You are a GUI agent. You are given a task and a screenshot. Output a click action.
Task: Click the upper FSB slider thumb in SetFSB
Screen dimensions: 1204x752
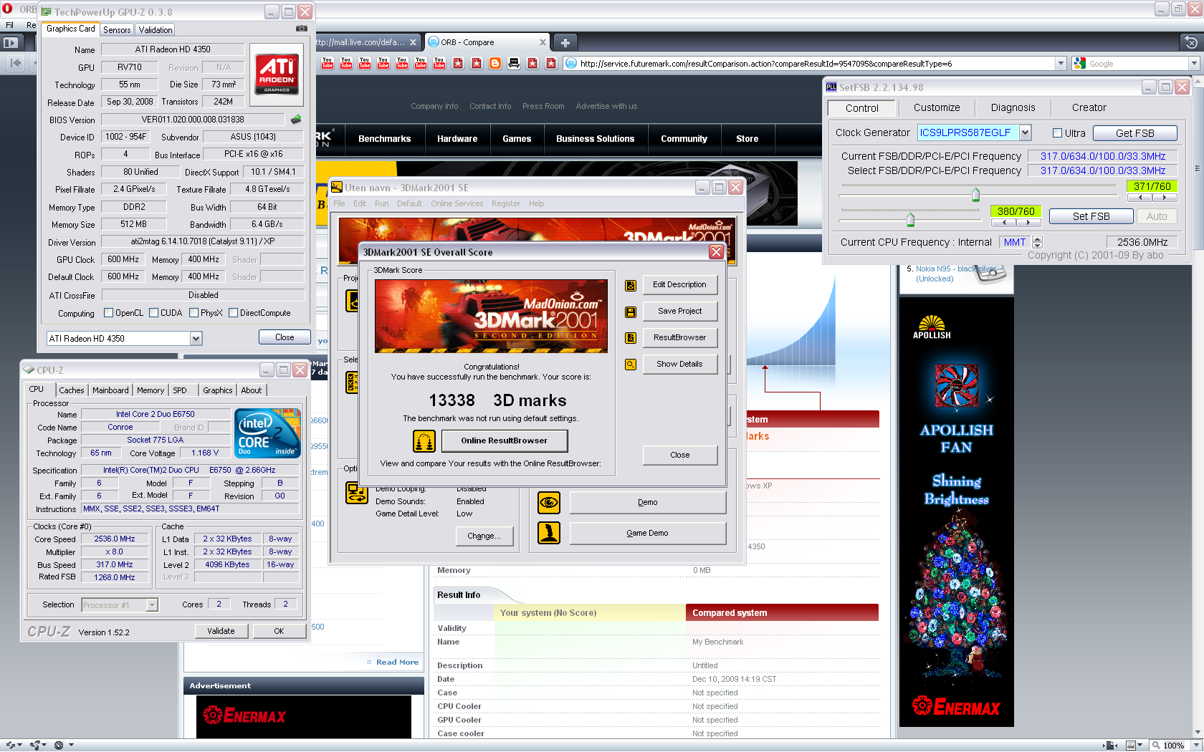(x=975, y=195)
